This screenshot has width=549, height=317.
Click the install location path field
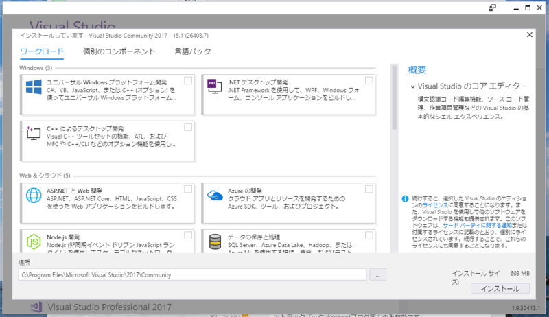pyautogui.click(x=192, y=274)
